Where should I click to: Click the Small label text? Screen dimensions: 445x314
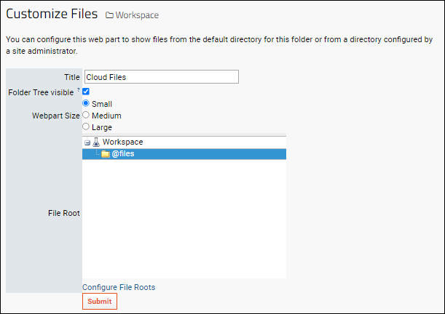pyautogui.click(x=102, y=104)
